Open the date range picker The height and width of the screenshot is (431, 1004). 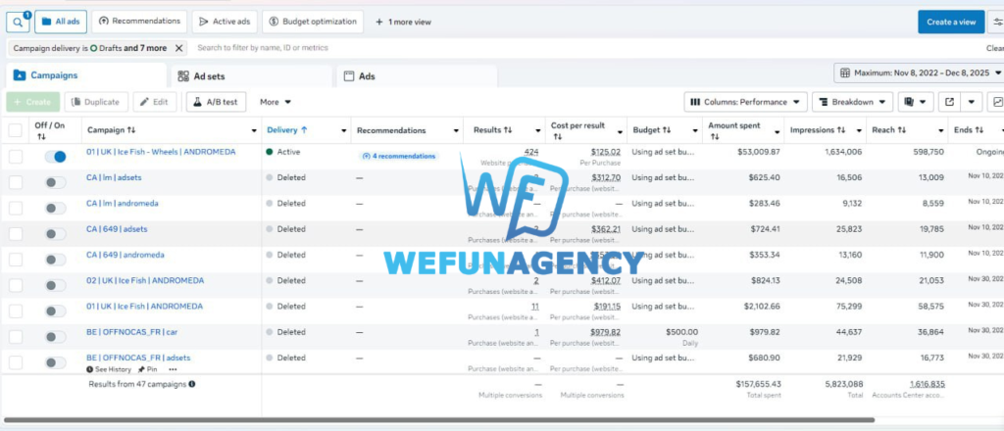point(917,73)
